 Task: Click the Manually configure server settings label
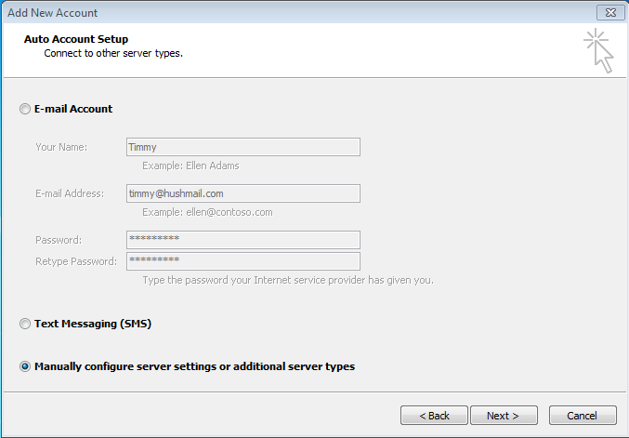(194, 366)
